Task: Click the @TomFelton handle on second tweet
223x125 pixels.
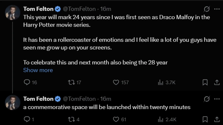Action: point(79,99)
